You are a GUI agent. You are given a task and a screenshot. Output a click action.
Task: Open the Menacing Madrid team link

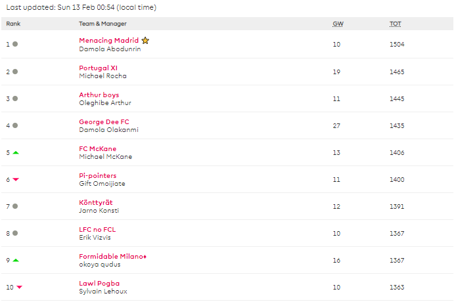click(109, 41)
